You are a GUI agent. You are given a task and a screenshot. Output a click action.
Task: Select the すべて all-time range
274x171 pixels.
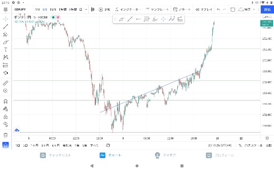94,145
